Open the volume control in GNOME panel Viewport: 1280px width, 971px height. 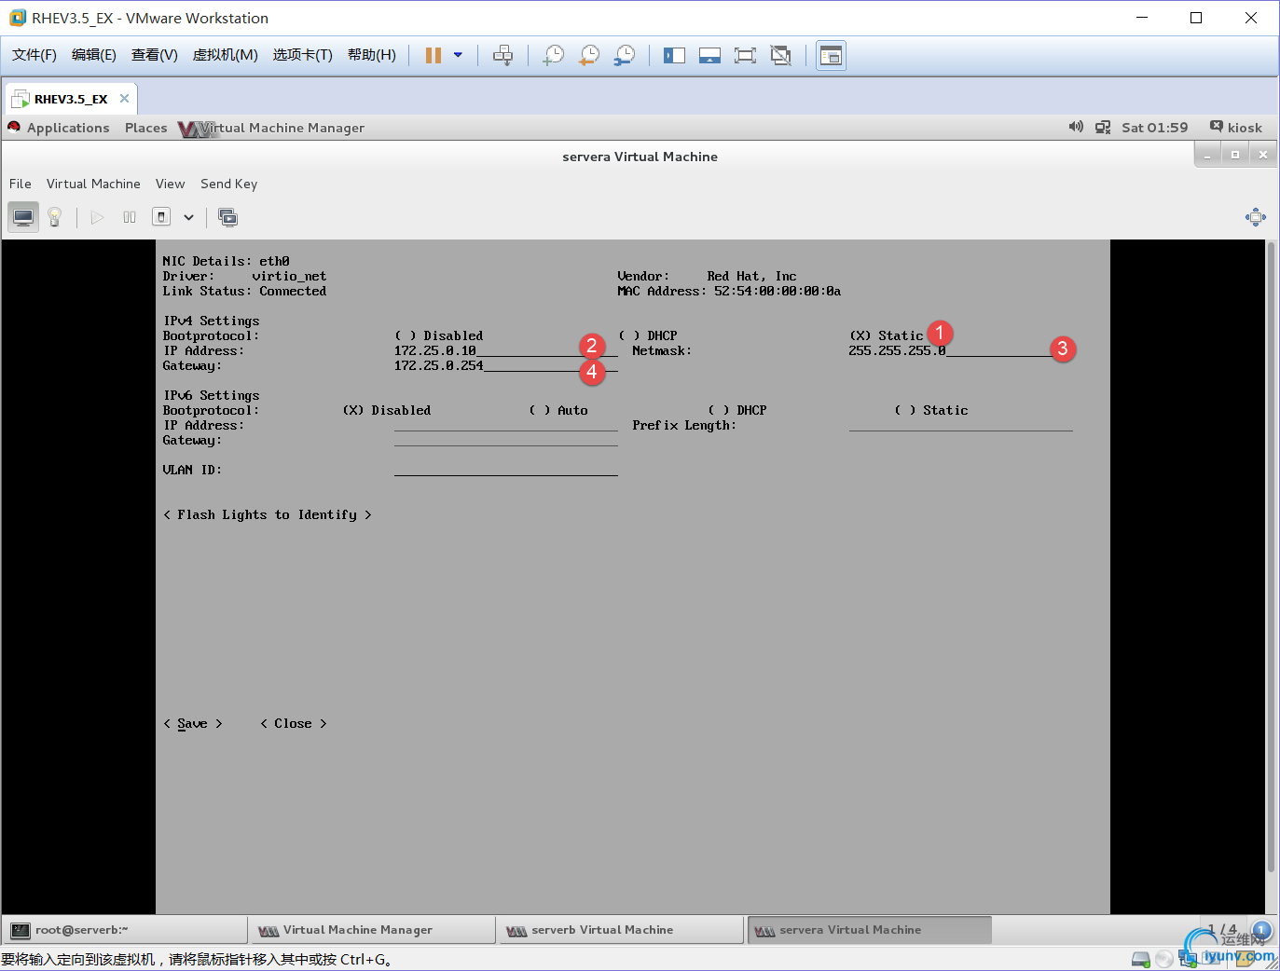(1076, 127)
